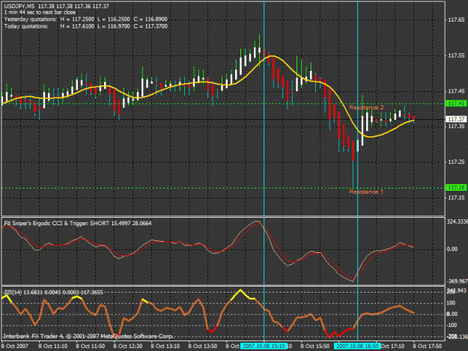Click the USDJPY,M5 chart title text
Viewport: 468px width, 351px height.
click(19, 6)
